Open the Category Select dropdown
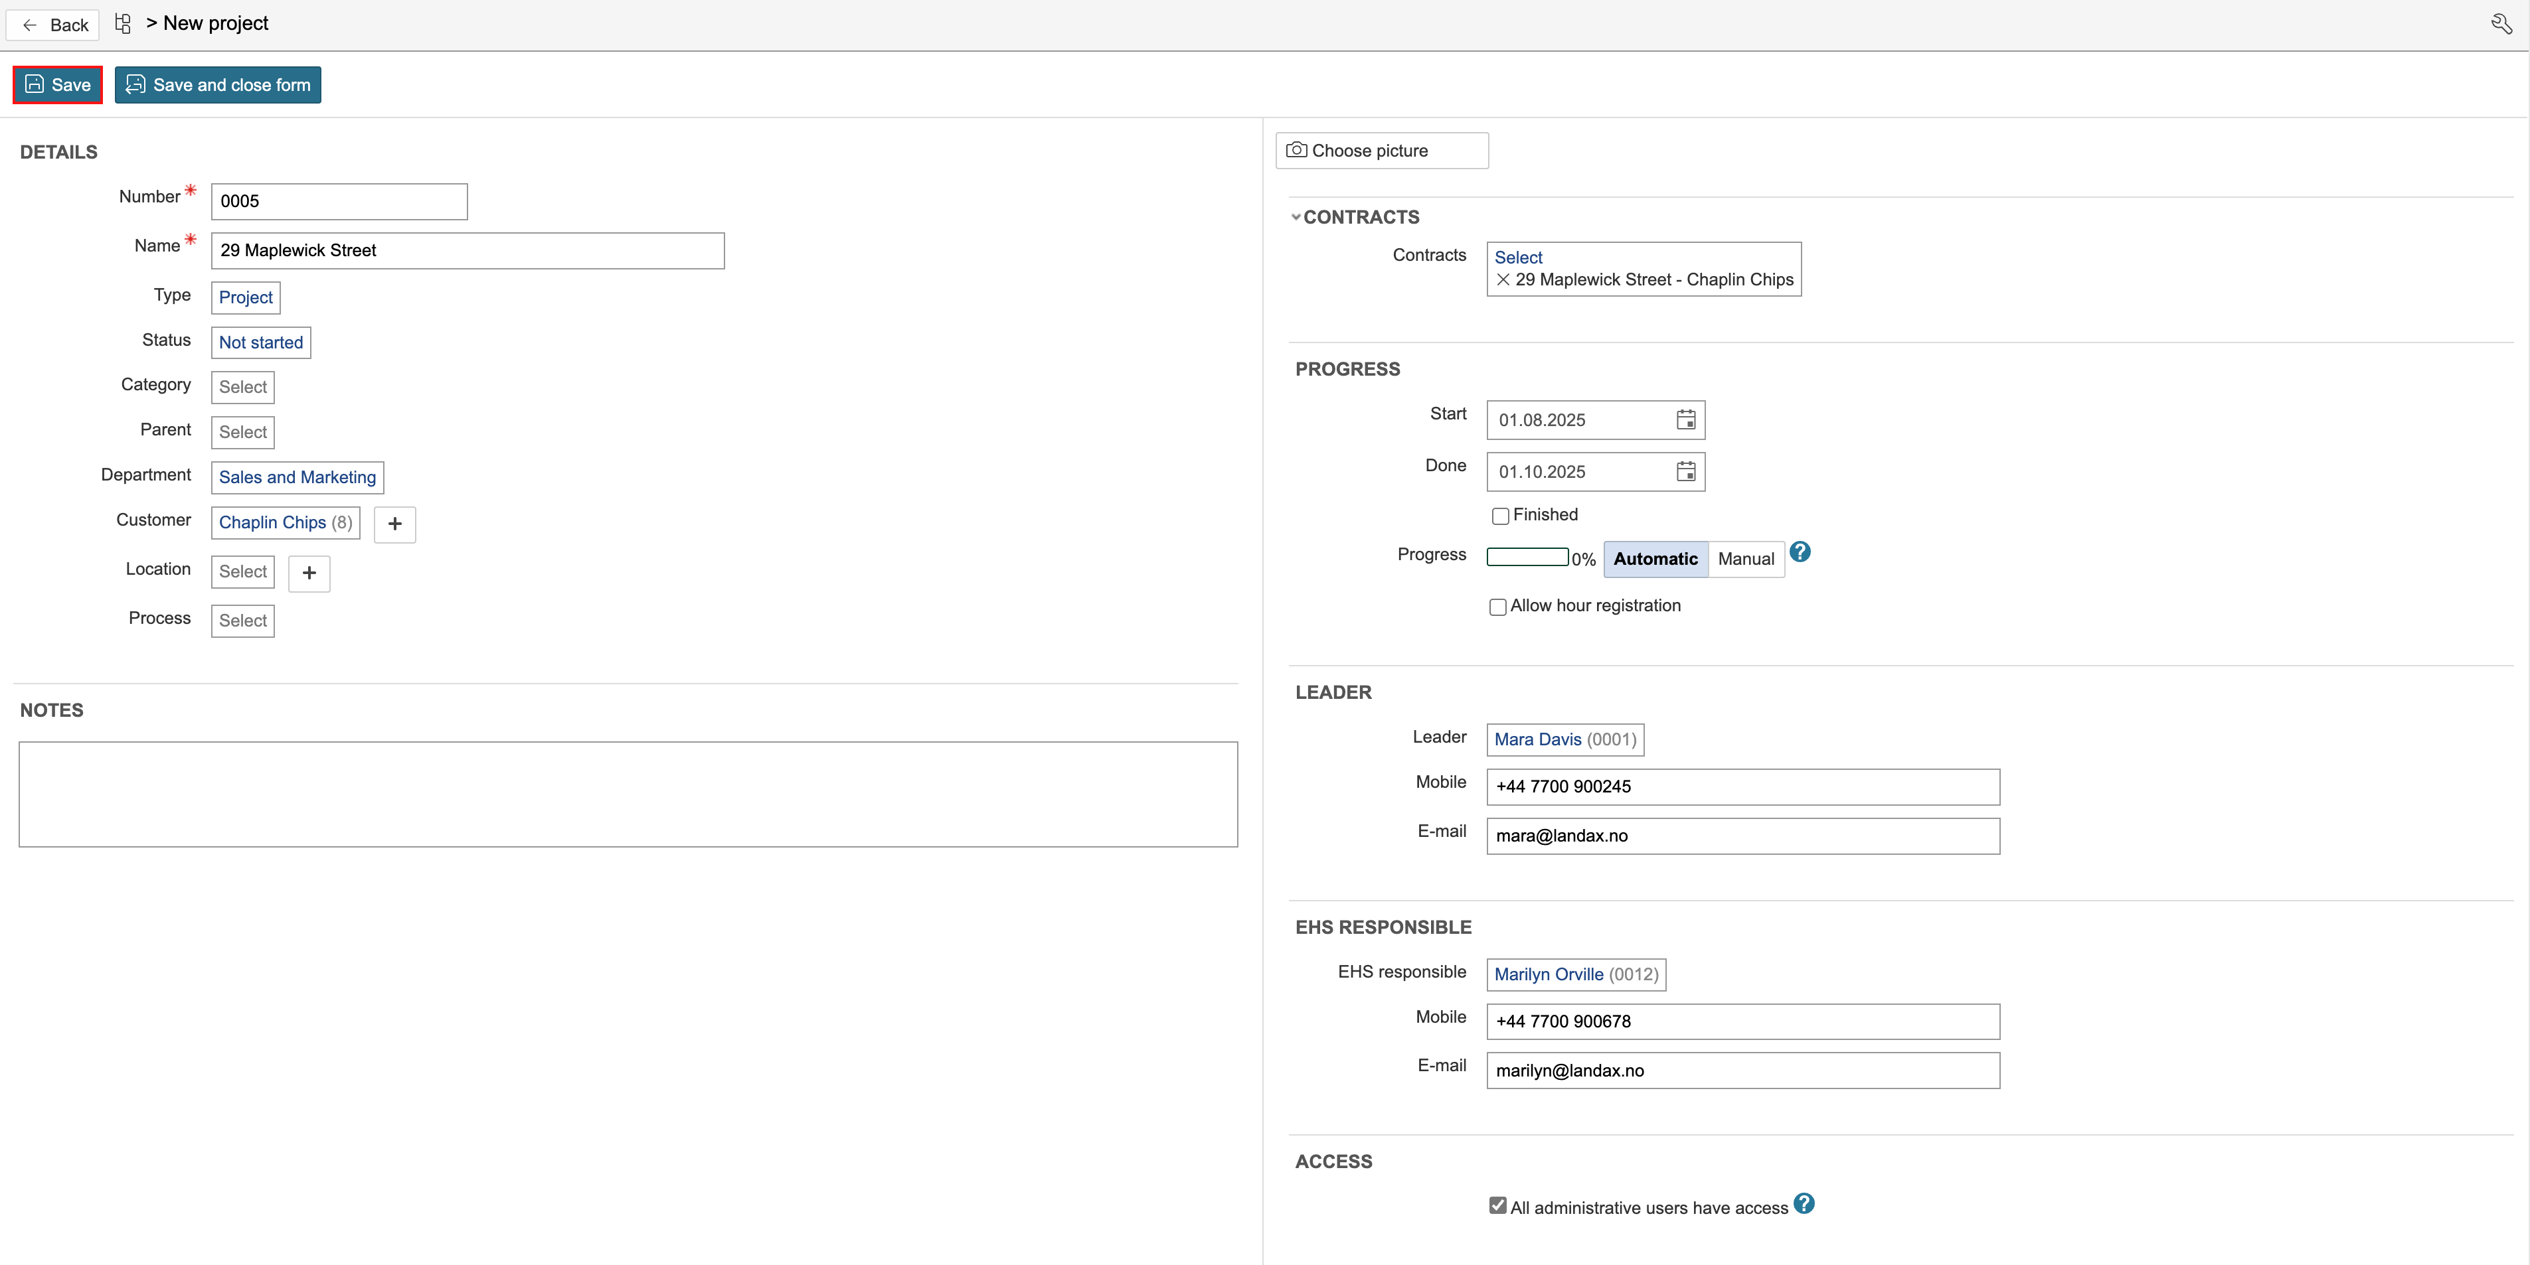 [x=242, y=388]
